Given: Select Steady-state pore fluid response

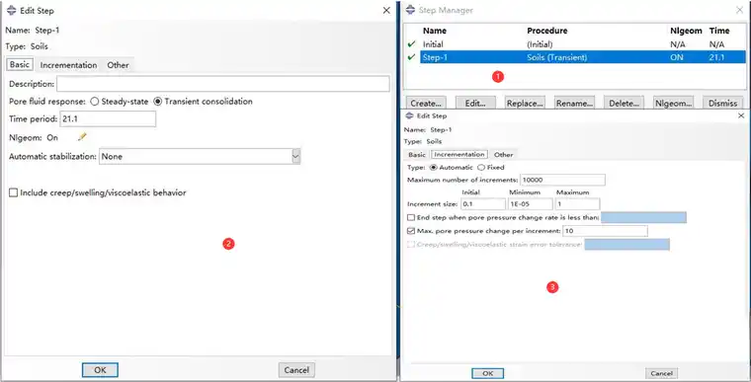Looking at the screenshot, I should pos(94,102).
